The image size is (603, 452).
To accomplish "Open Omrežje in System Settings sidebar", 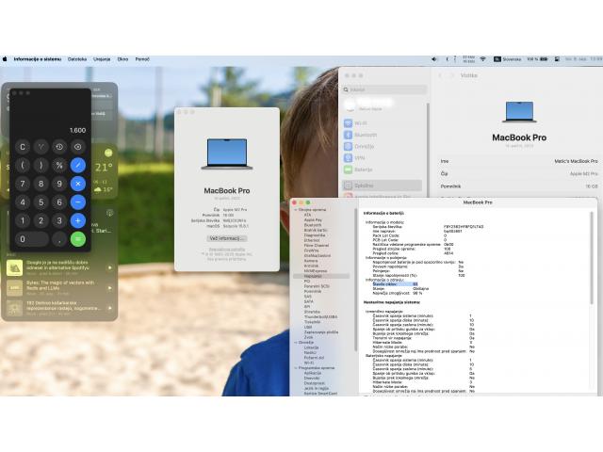I will (359, 147).
